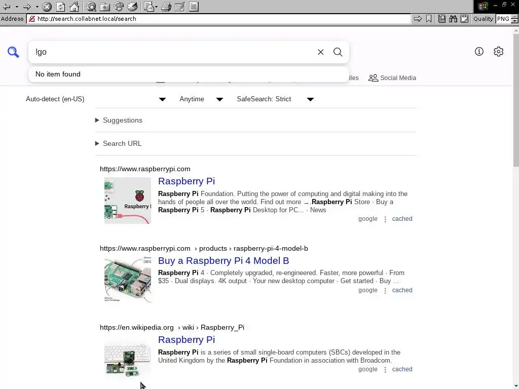This screenshot has width=519, height=389.
Task: Click the clipboard paste icon
Action: click(x=464, y=19)
